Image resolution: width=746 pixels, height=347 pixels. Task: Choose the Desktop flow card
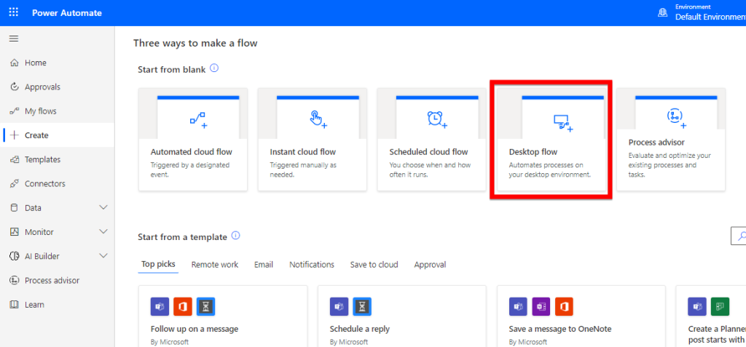tap(551, 139)
